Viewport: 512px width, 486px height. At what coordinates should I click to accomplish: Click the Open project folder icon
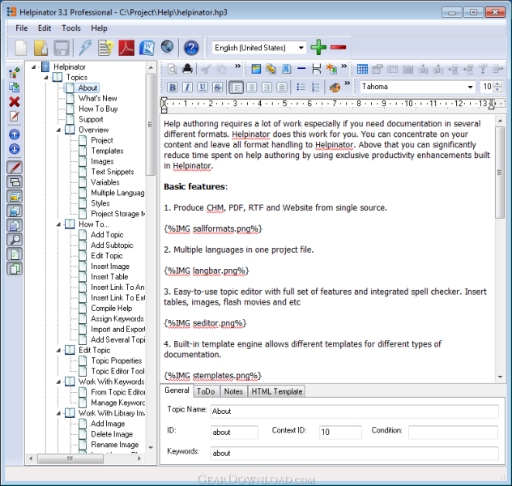click(41, 48)
